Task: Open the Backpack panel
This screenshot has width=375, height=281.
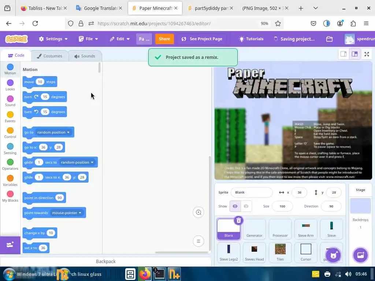Action: click(105, 261)
